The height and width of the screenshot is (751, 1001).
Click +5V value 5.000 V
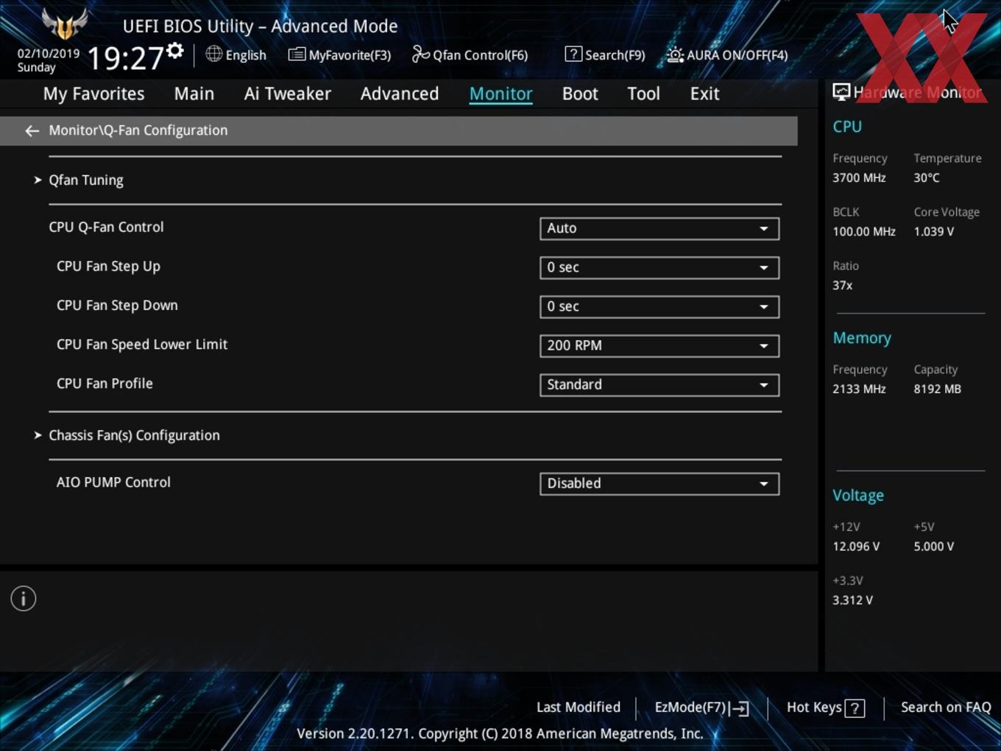pyautogui.click(x=933, y=547)
